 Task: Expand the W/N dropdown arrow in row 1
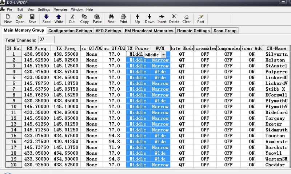[164, 54]
